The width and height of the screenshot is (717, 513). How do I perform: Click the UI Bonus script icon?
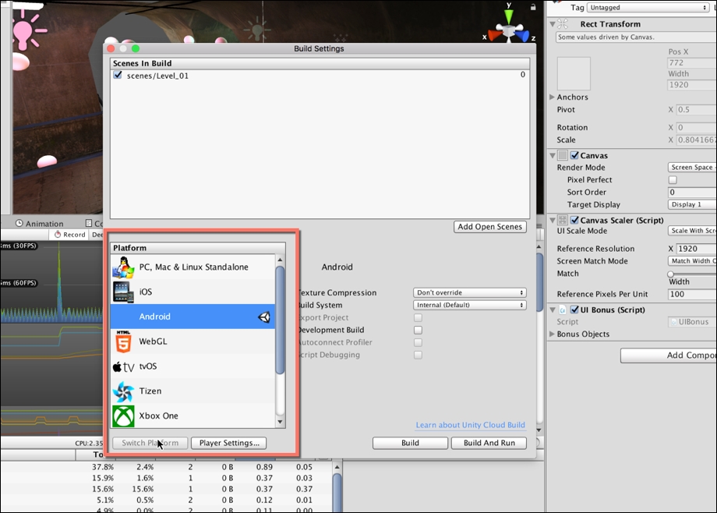pos(563,310)
